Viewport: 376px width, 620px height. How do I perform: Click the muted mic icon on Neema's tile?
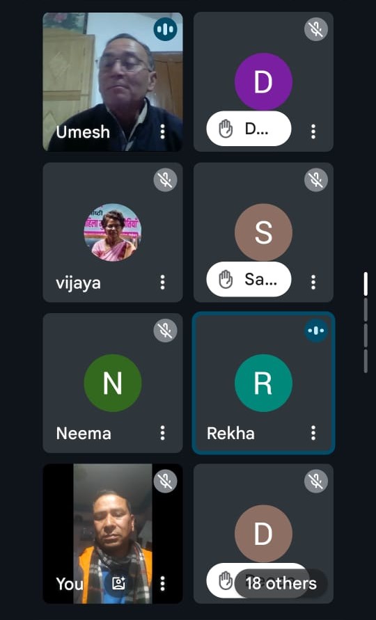[166, 330]
